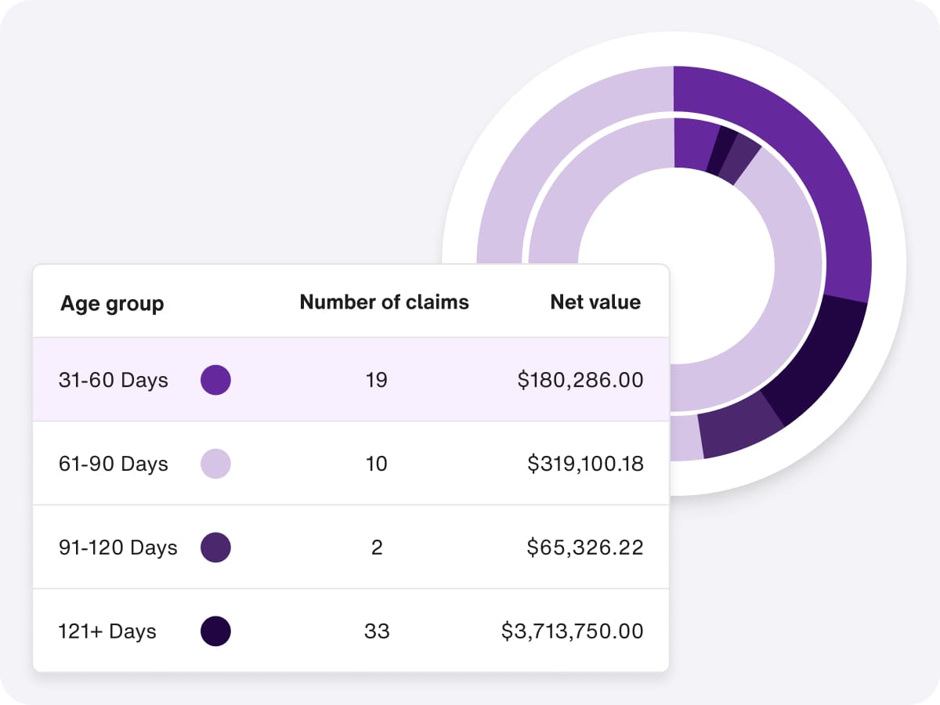Click the claims count 19
This screenshot has height=705, width=940.
[378, 380]
